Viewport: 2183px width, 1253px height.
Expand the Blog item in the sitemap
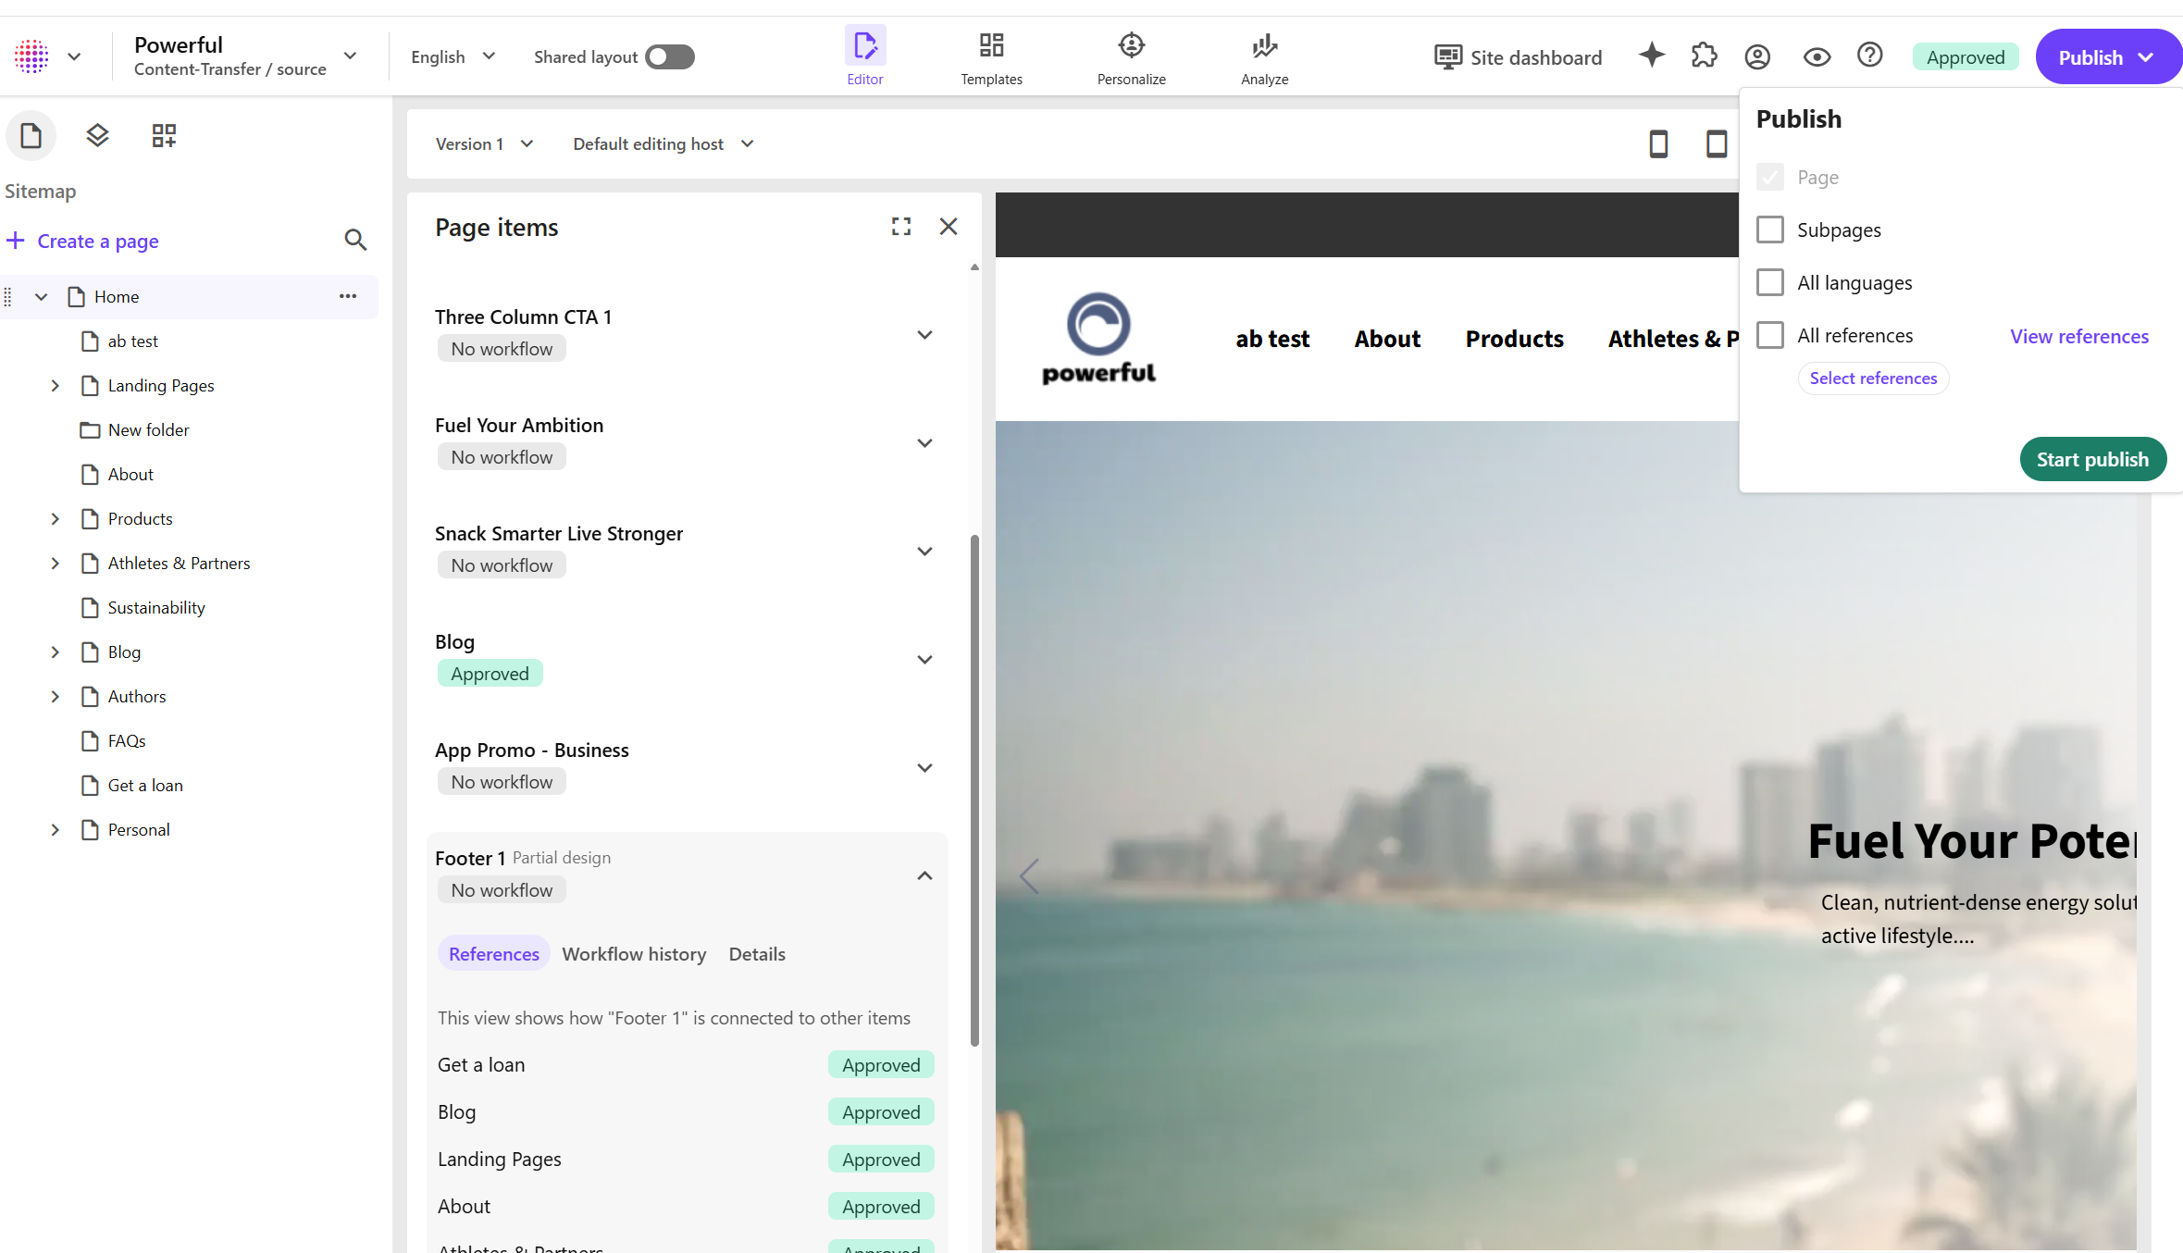[55, 651]
